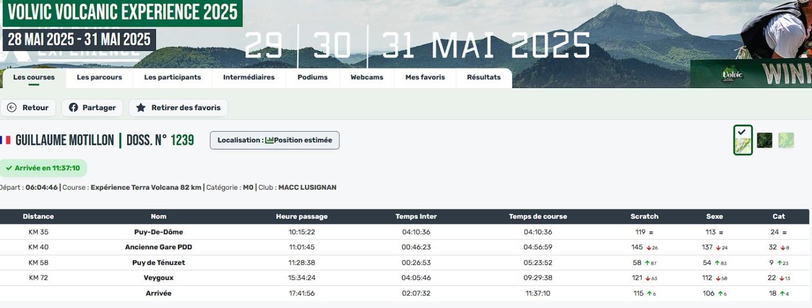Click the Volvic Volcanic Experience 2025 title

(x=122, y=12)
